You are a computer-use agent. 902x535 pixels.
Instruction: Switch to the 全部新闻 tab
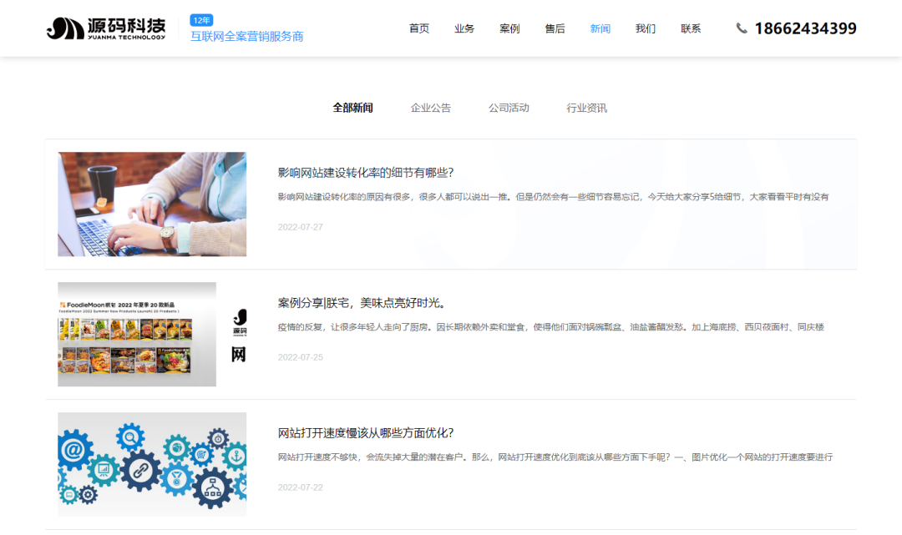[x=352, y=108]
